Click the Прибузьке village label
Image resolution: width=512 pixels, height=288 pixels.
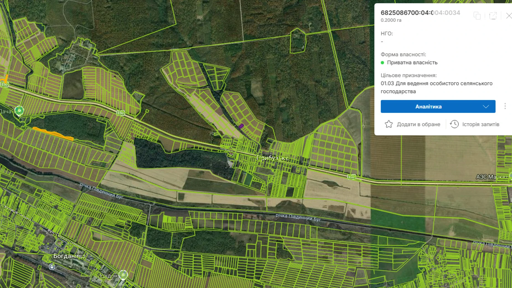272,158
